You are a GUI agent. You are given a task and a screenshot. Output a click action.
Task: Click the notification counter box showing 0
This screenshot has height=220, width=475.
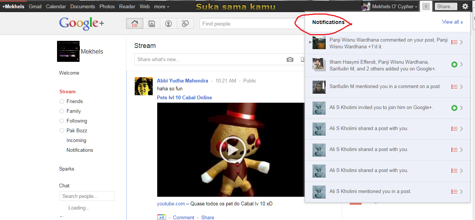point(426,6)
